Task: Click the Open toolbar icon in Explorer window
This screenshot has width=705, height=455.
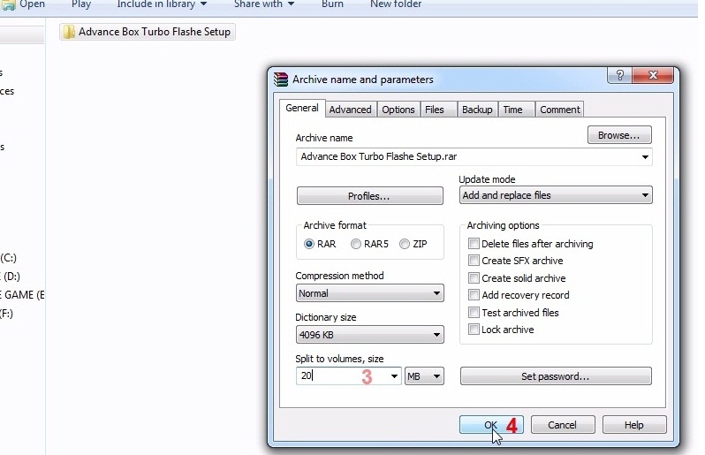Action: coord(9,4)
